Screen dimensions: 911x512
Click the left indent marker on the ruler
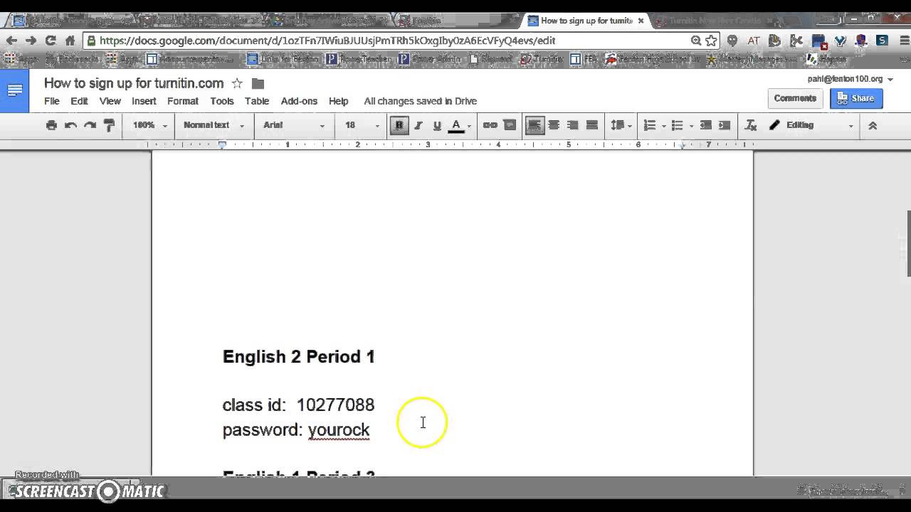click(x=222, y=145)
